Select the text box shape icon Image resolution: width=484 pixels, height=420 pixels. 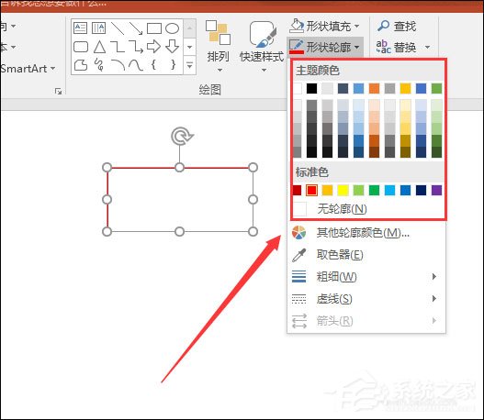click(81, 28)
